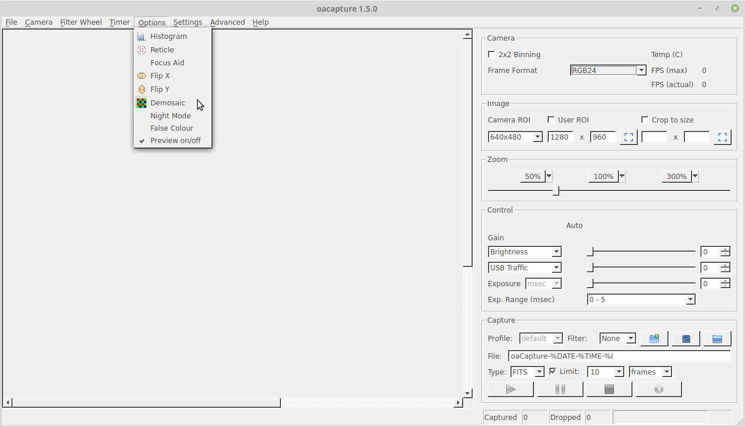Click the preview scroll-right arrow
Screen dimensions: 745x427
click(458, 403)
